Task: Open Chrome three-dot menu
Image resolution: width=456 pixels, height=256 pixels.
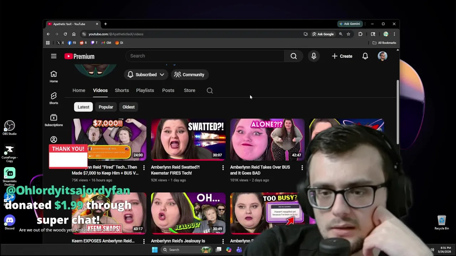Action: pyautogui.click(x=394, y=34)
